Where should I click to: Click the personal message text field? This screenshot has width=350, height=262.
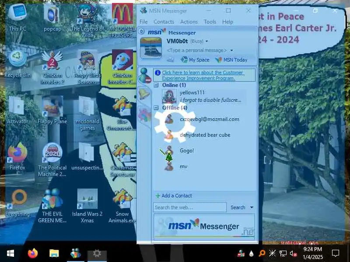pos(197,50)
